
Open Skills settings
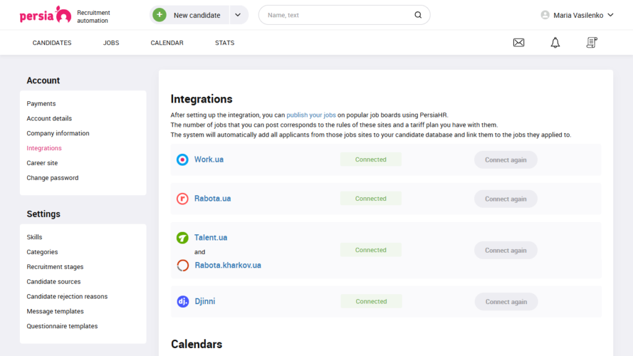(35, 237)
